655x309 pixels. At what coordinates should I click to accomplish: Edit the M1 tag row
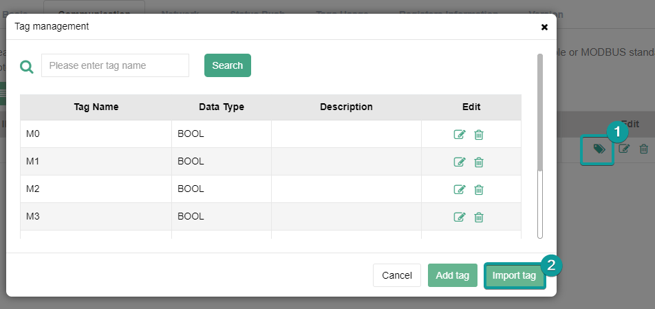click(x=460, y=162)
